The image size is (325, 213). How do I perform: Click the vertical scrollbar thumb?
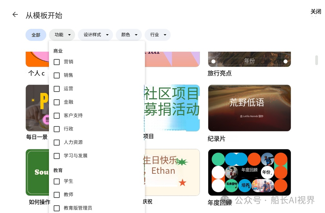(317, 60)
